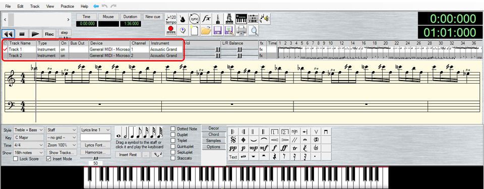The height and width of the screenshot is (189, 484).
Task: Toggle the piano keyboard view icon
Action: [x=241, y=19]
